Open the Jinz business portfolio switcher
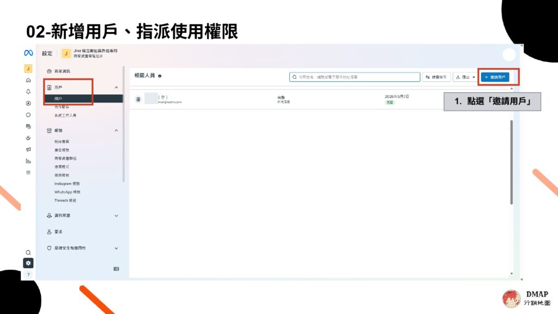 pyautogui.click(x=89, y=53)
